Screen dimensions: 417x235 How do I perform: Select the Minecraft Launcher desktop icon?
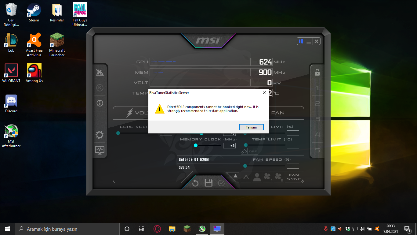coord(57,45)
